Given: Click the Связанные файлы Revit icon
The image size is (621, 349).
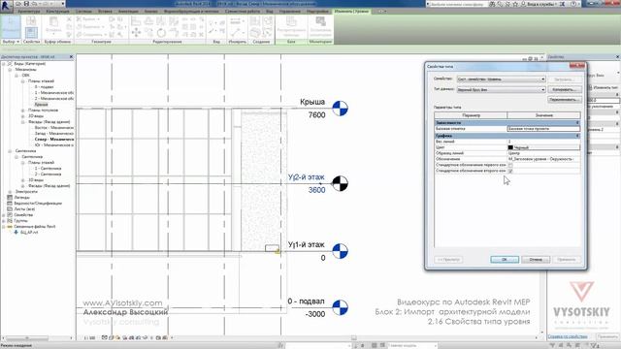Looking at the screenshot, I should tap(10, 226).
